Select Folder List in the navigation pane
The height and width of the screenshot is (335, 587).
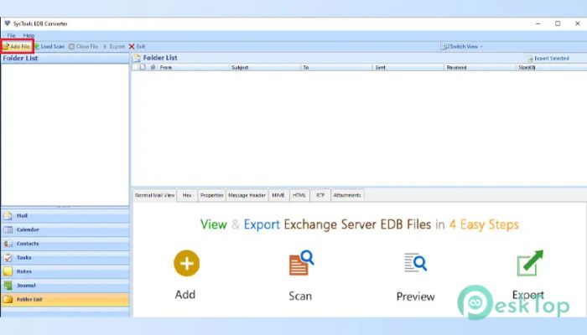tap(65, 299)
